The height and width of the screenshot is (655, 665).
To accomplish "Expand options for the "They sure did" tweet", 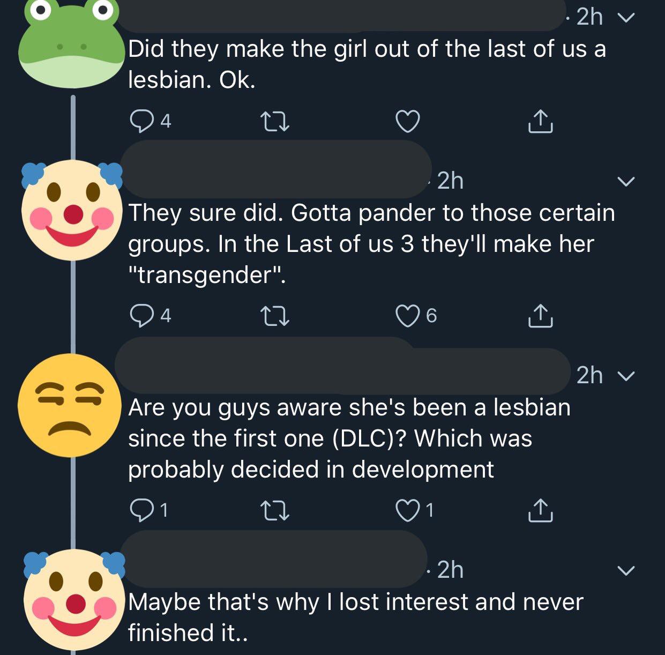I will (x=626, y=181).
